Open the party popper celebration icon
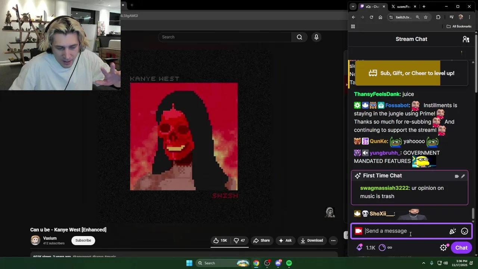The image size is (478, 269). pos(453,231)
